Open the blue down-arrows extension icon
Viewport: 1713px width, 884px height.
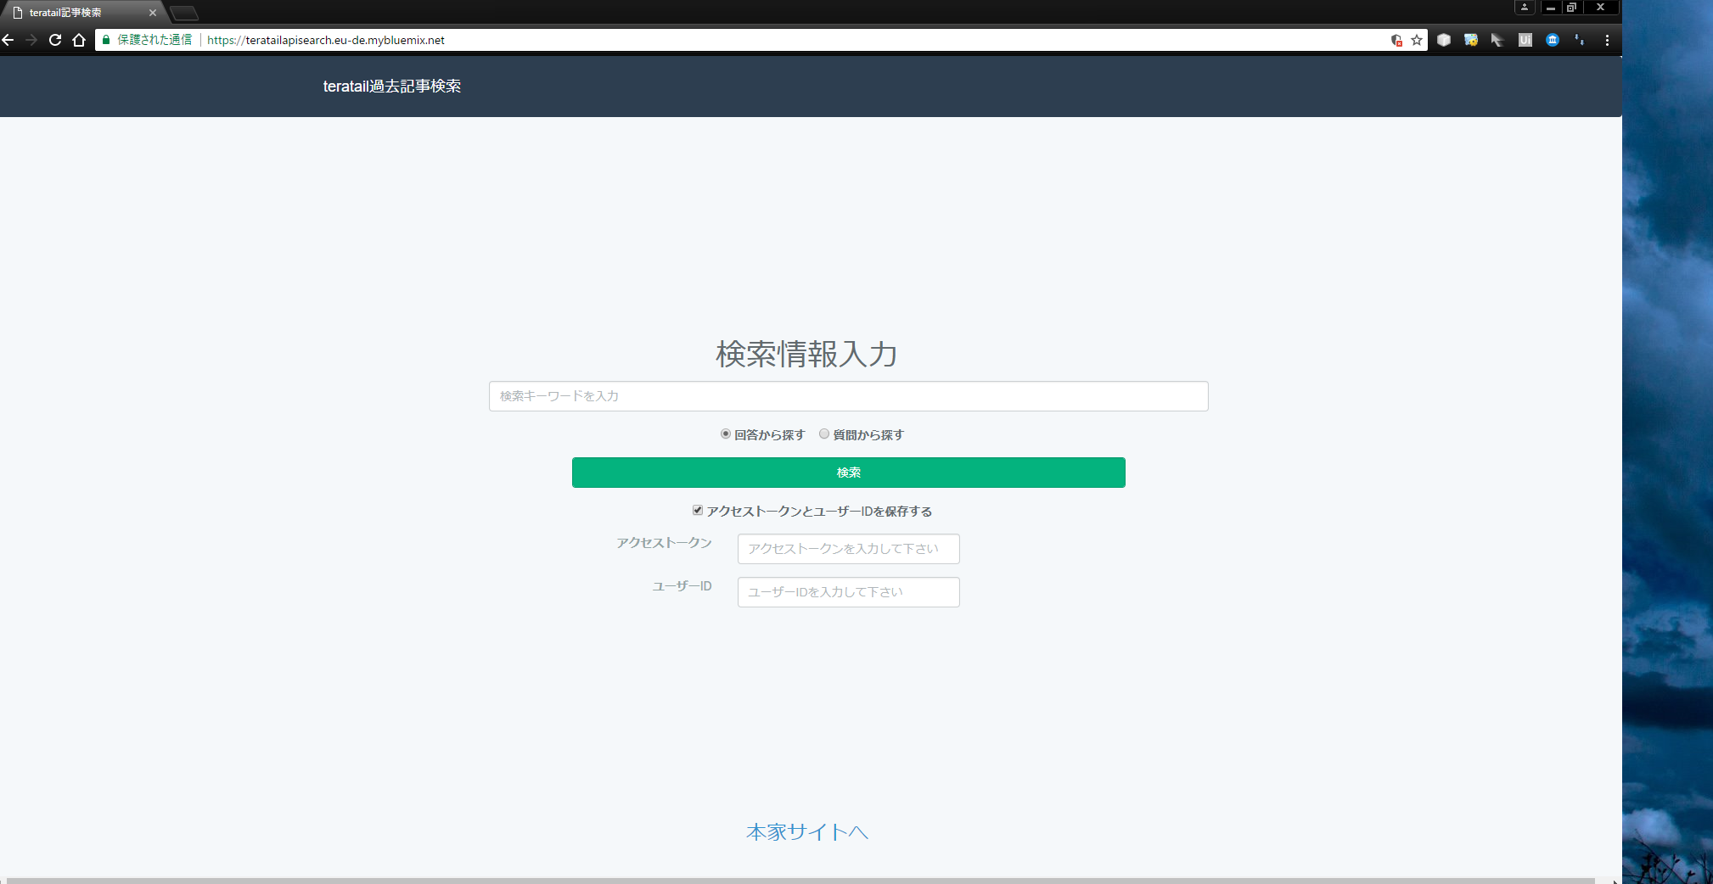[x=1580, y=40]
